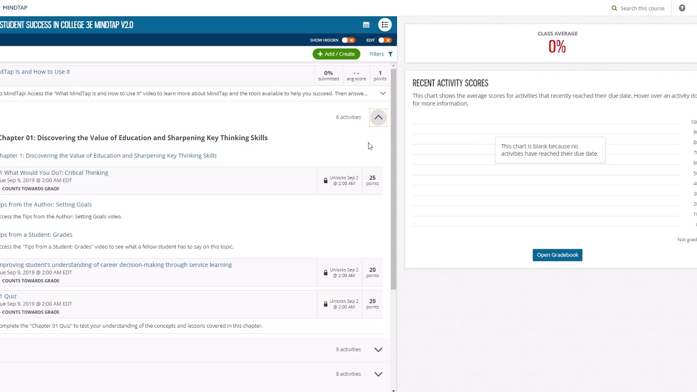Viewport: 697px width, 392px height.
Task: Open the help question mark icon
Action: click(x=682, y=8)
